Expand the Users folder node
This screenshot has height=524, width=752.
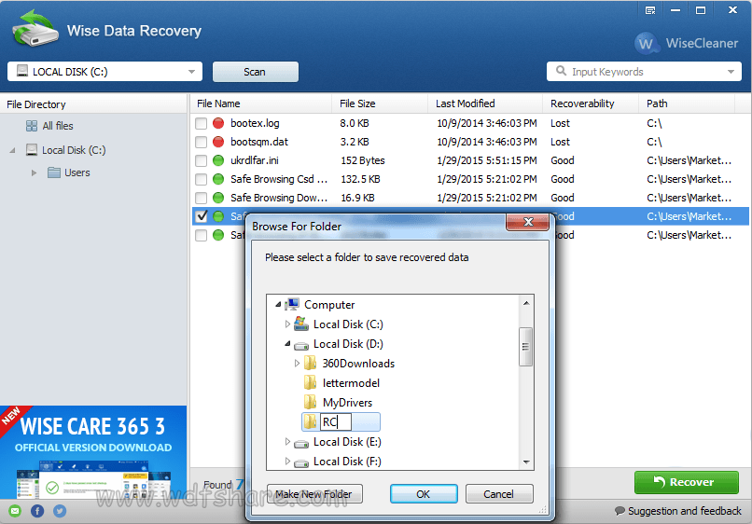point(34,172)
